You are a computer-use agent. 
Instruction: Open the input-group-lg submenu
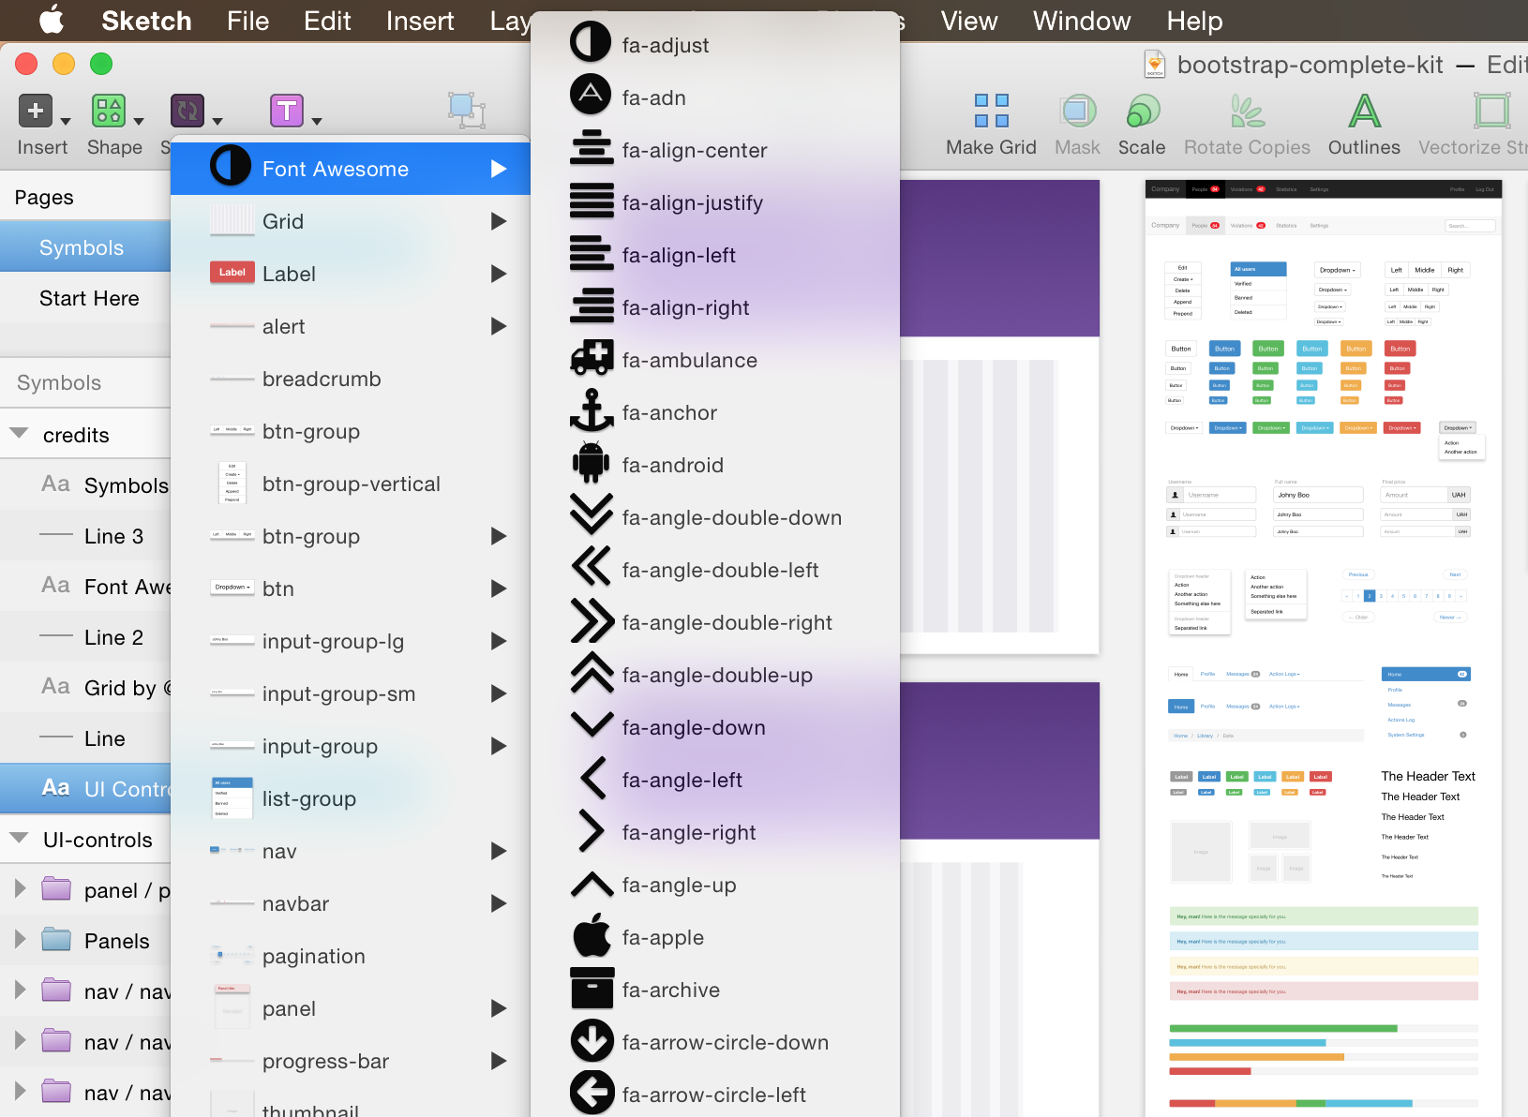(x=351, y=641)
